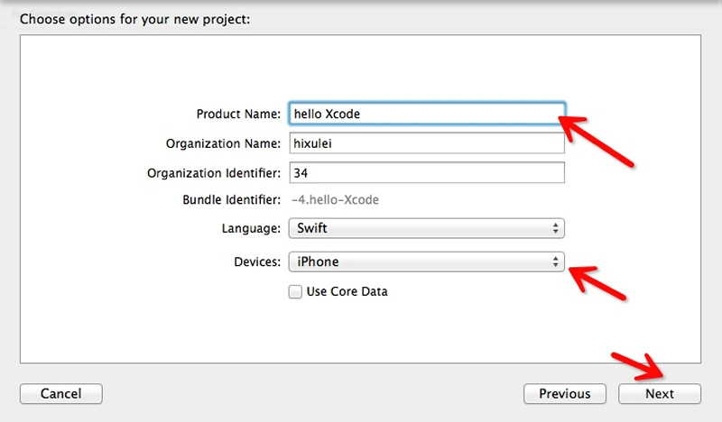Screen dimensions: 722x422
Task: Open the Language dropdown showing Swift
Action: (426, 229)
